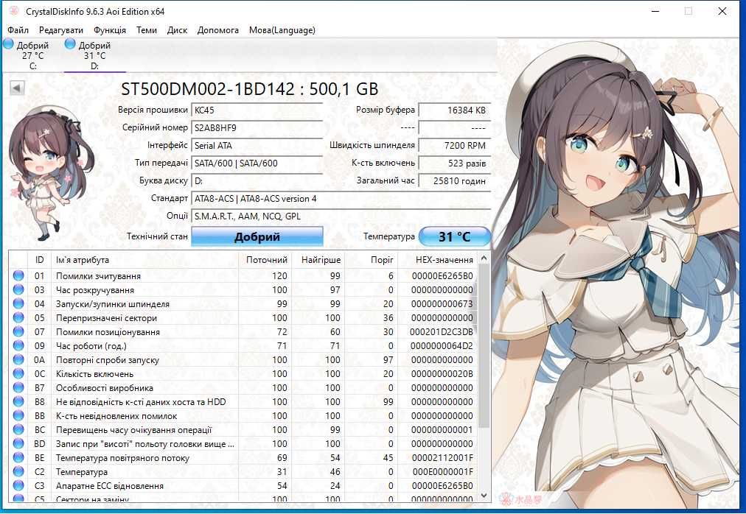Select the Апаратне ECC відновлення text
Screen dimensions: 746x514
pos(109,486)
